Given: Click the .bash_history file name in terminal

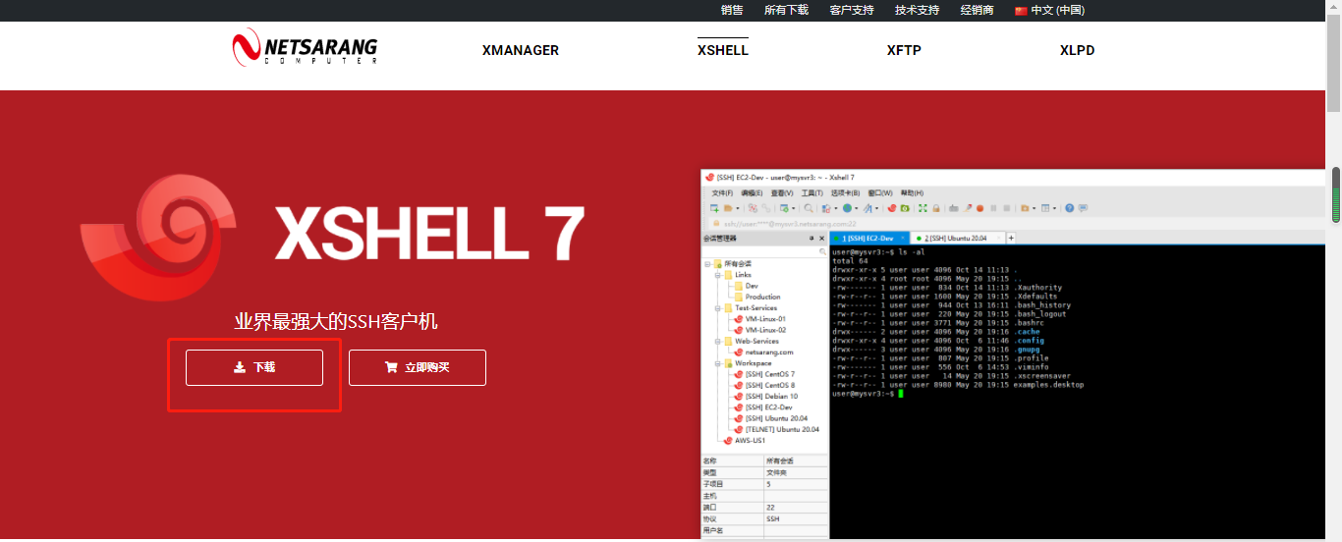Looking at the screenshot, I should 1043,305.
